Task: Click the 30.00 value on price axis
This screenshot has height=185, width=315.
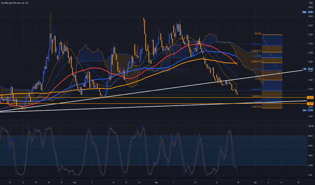Action: pyautogui.click(x=311, y=53)
